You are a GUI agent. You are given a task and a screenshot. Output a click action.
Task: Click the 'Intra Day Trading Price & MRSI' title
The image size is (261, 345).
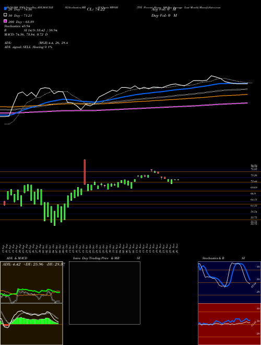[106, 258]
